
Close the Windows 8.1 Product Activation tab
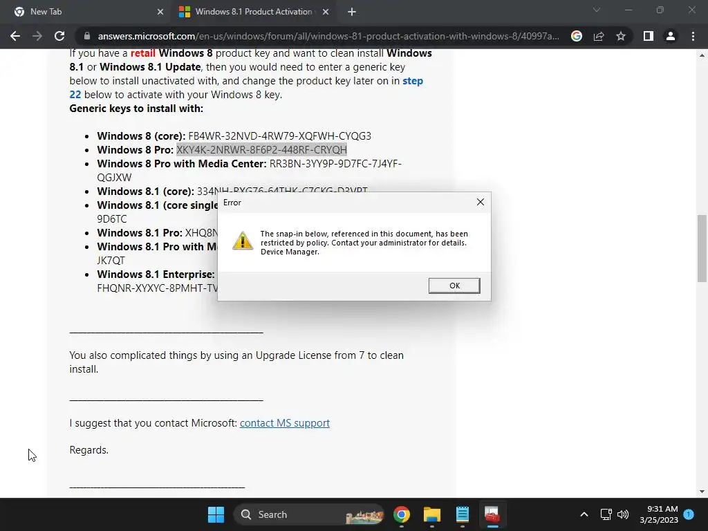[x=326, y=12]
